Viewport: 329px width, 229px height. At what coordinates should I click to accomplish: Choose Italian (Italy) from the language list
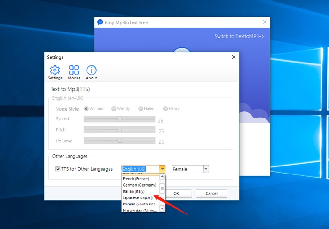[x=141, y=191]
